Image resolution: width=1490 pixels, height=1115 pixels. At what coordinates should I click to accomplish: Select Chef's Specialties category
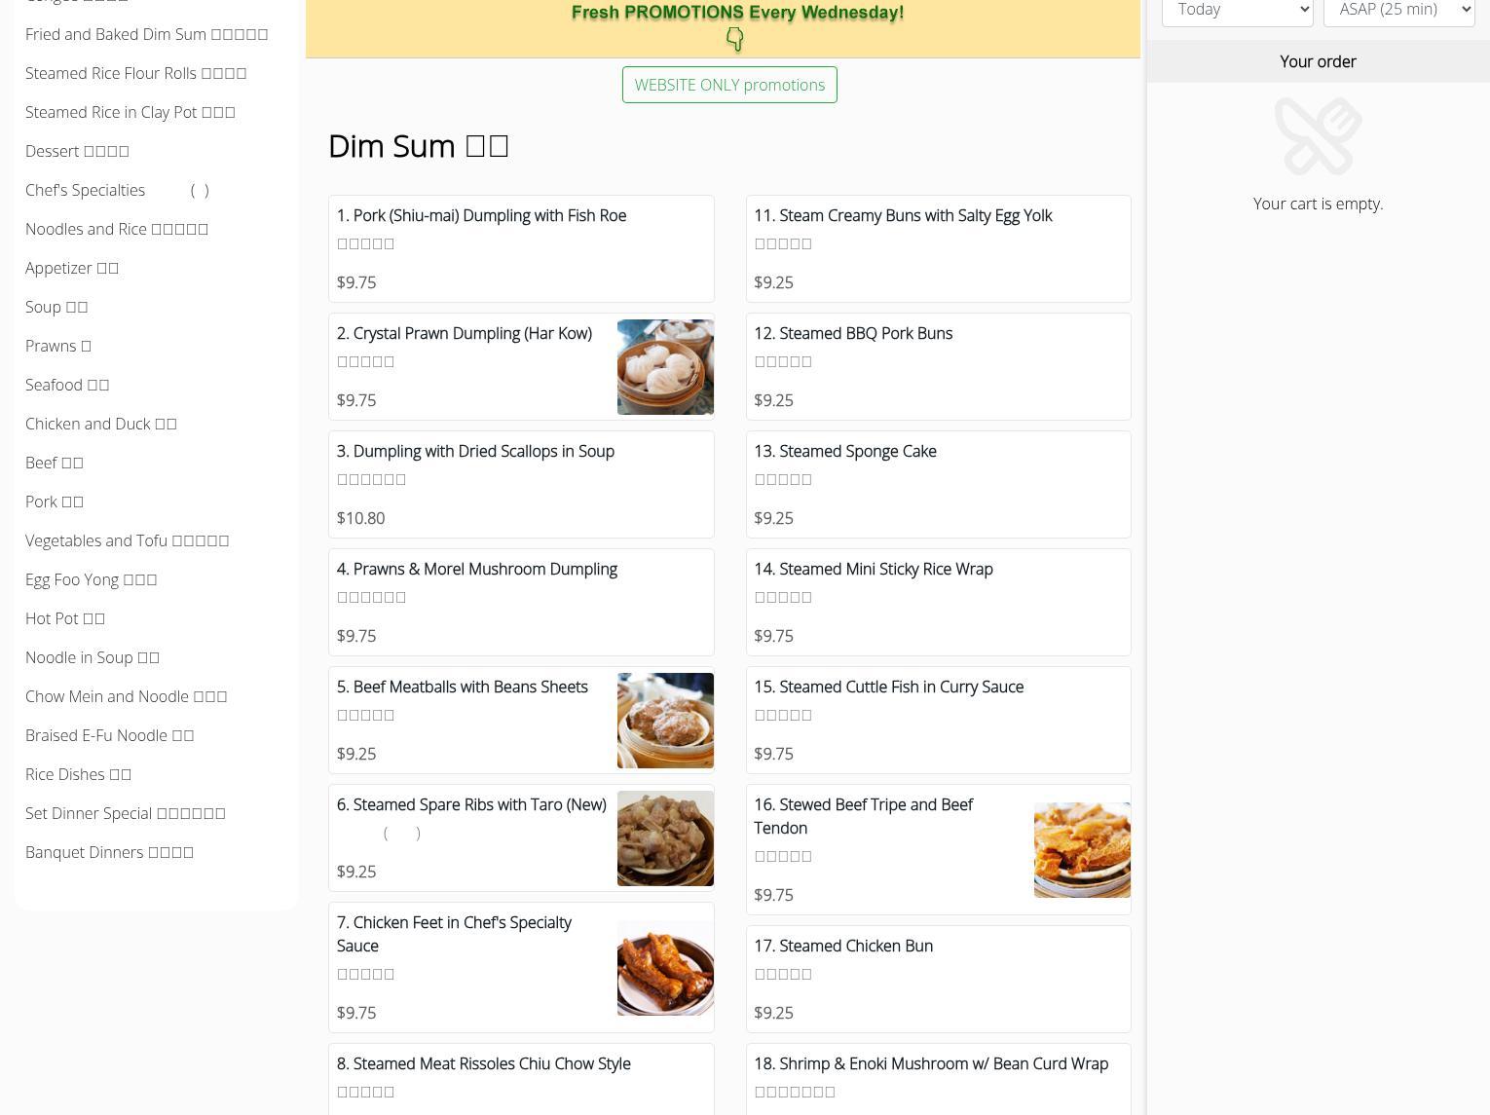[118, 190]
